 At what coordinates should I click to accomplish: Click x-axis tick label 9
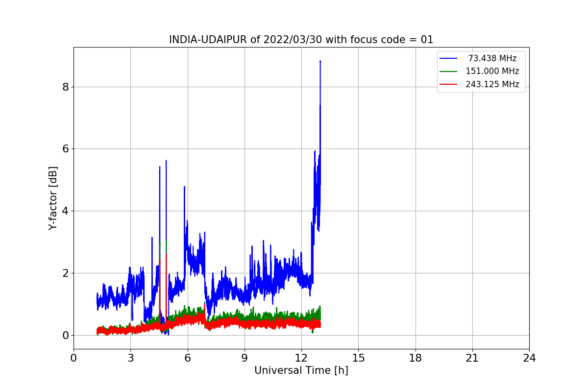[x=245, y=358]
